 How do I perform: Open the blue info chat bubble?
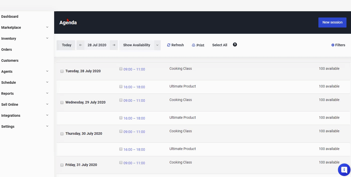pyautogui.click(x=344, y=170)
